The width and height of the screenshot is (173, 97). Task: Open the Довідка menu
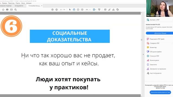[29, 3]
